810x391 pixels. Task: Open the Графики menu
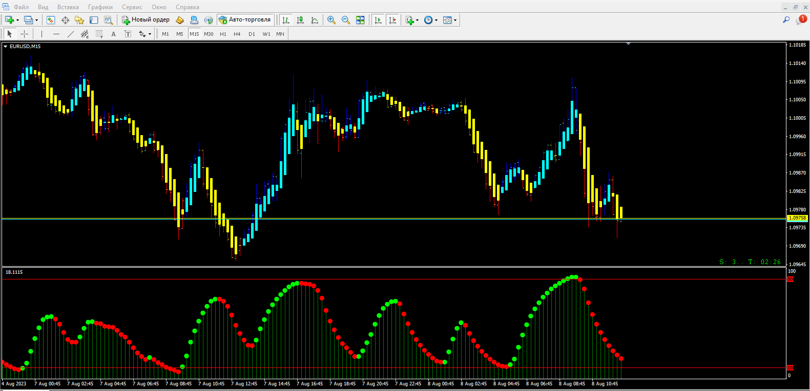pos(100,7)
